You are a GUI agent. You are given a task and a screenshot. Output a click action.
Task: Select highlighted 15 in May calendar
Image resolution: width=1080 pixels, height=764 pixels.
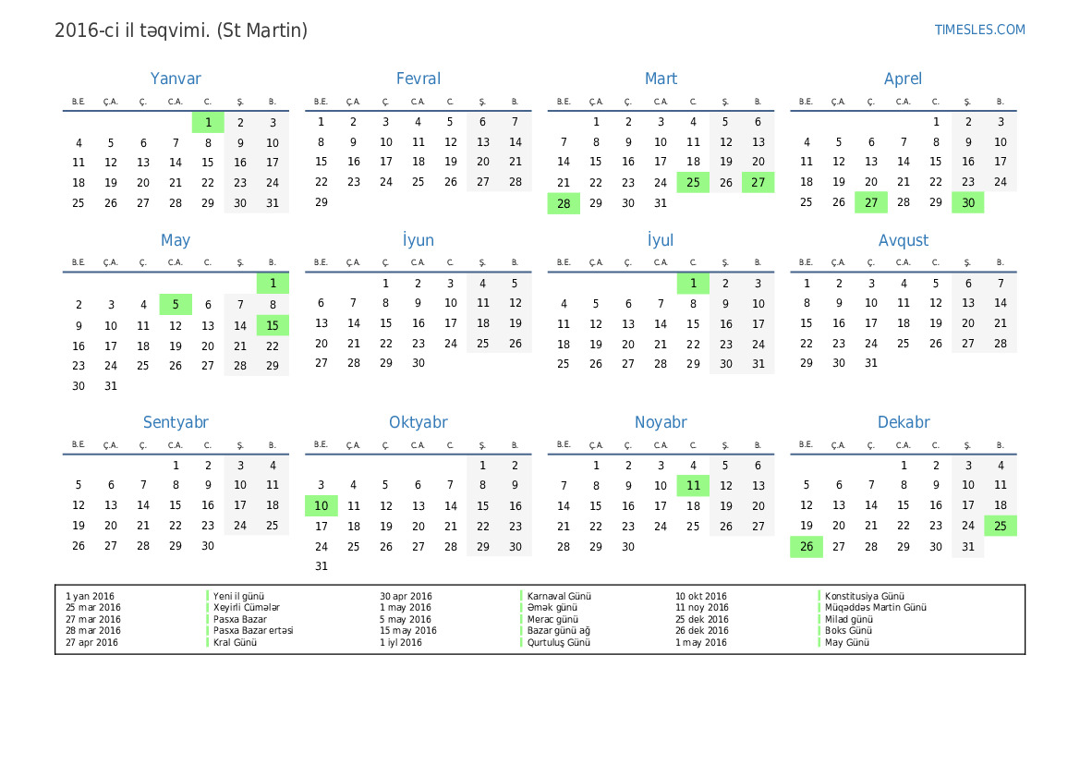pos(273,325)
